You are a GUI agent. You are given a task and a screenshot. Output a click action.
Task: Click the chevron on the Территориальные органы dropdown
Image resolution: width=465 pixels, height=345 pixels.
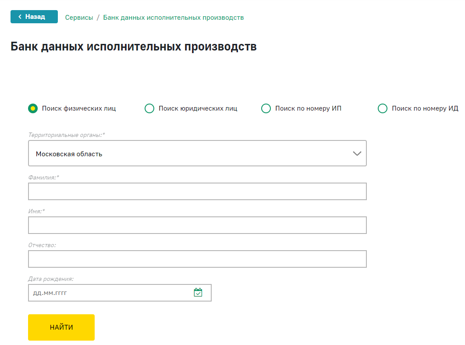[356, 153]
